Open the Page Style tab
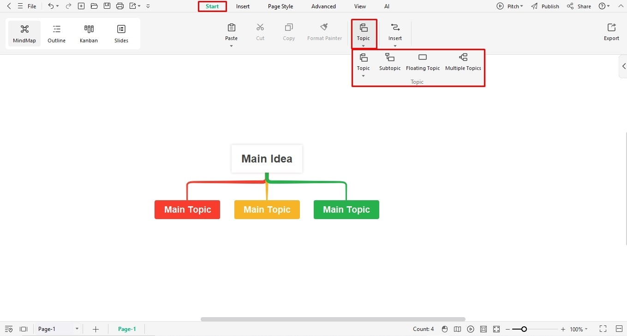The image size is (627, 336). [281, 6]
